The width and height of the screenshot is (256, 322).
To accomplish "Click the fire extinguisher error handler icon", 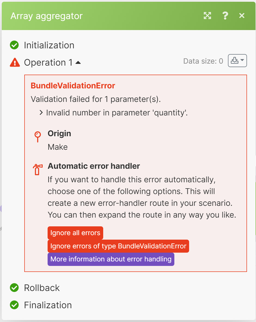I will coord(38,169).
